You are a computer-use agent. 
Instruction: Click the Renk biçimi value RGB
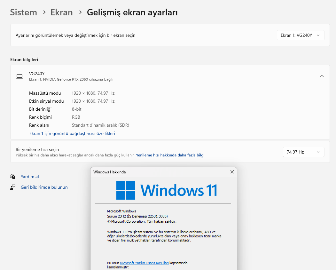(76, 117)
